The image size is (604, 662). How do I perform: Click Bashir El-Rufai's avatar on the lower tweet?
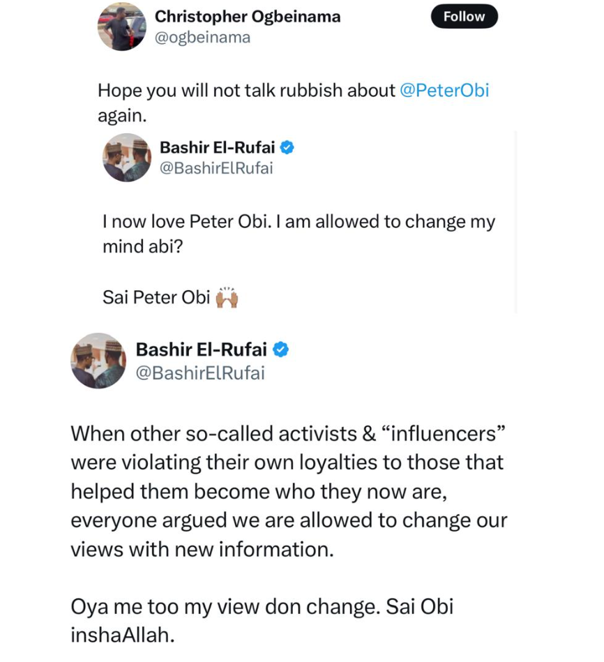click(98, 361)
